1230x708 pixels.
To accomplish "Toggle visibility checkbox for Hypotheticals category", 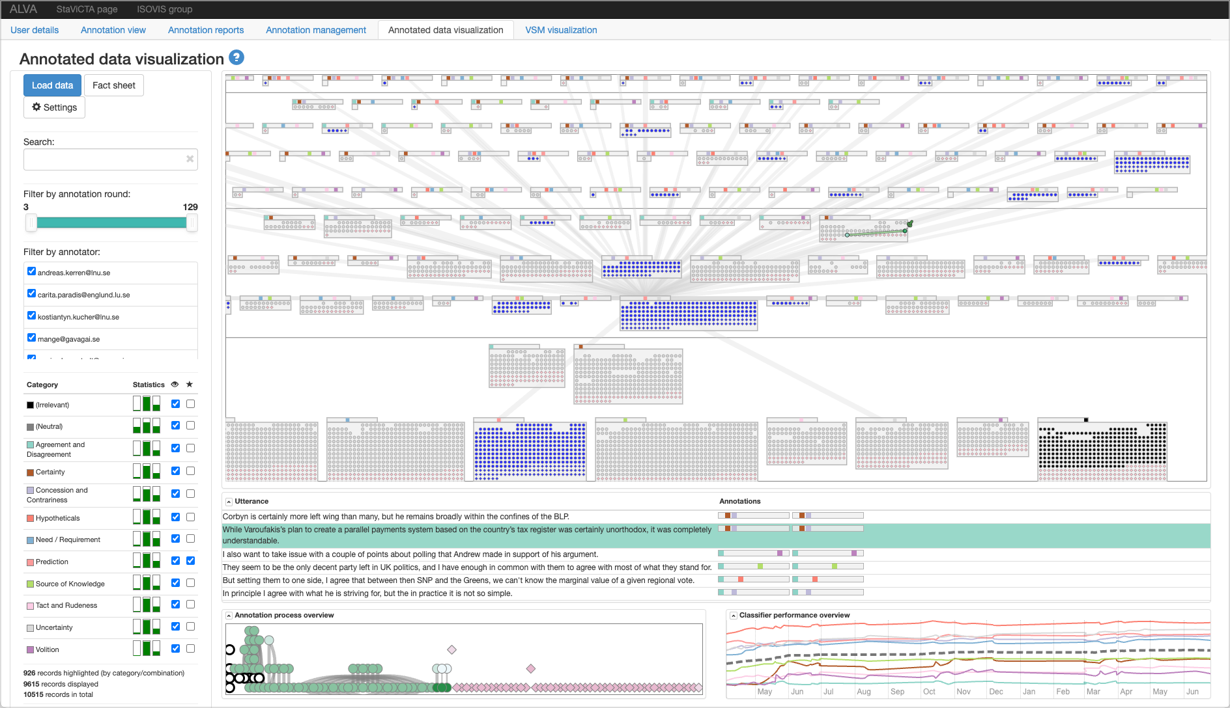I will point(175,517).
